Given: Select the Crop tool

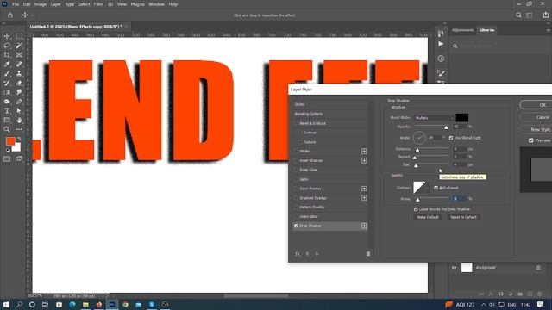Looking at the screenshot, I should 7,55.
